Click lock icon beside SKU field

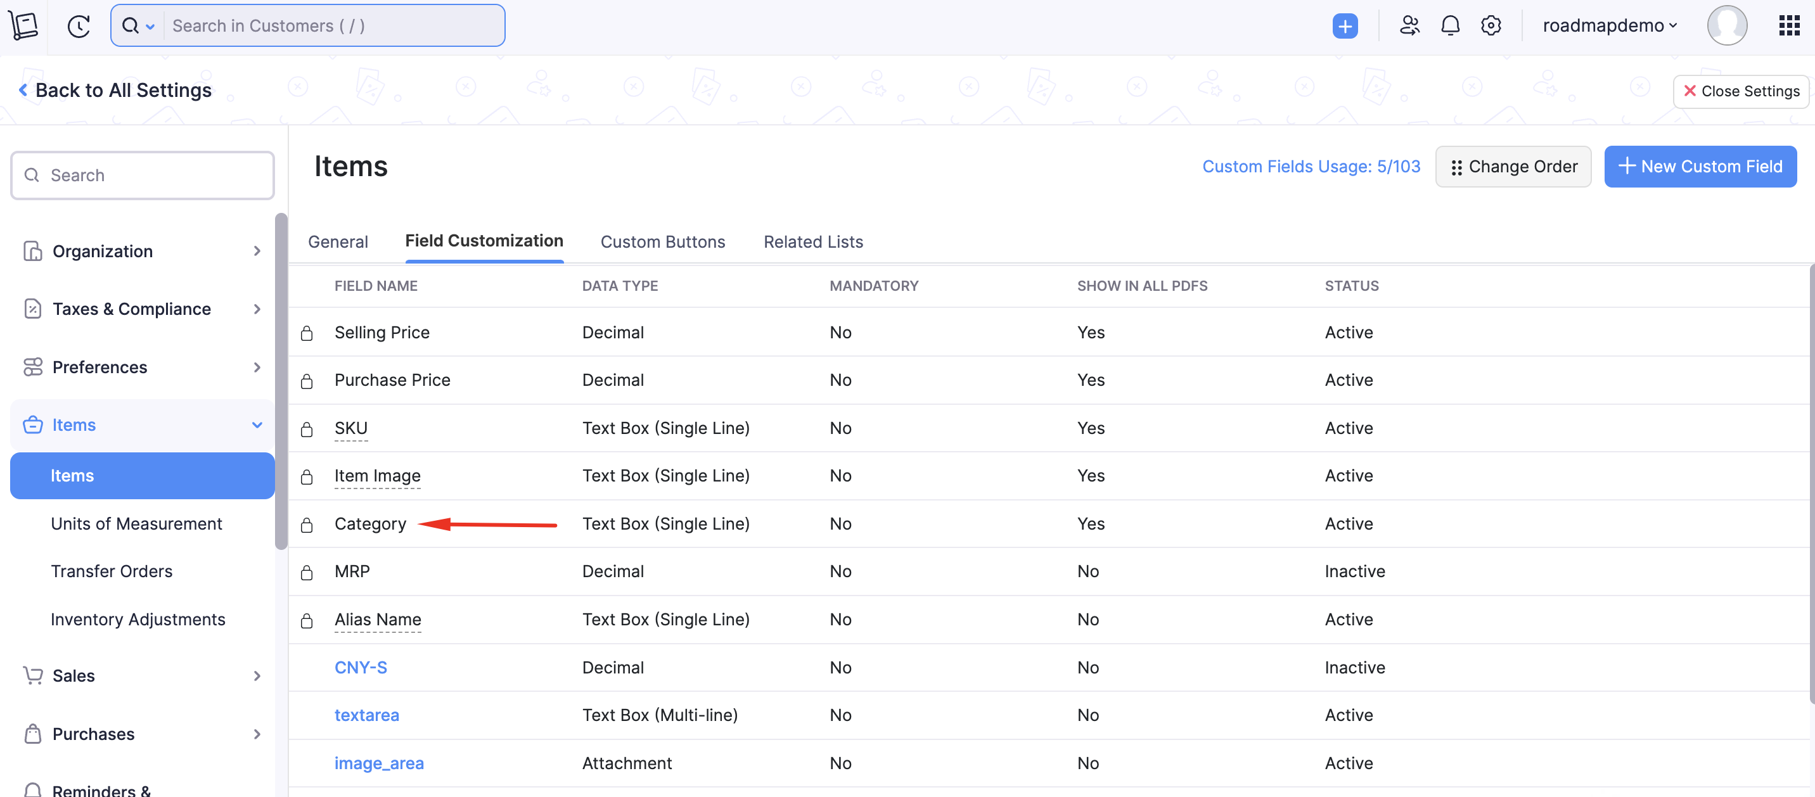point(307,428)
